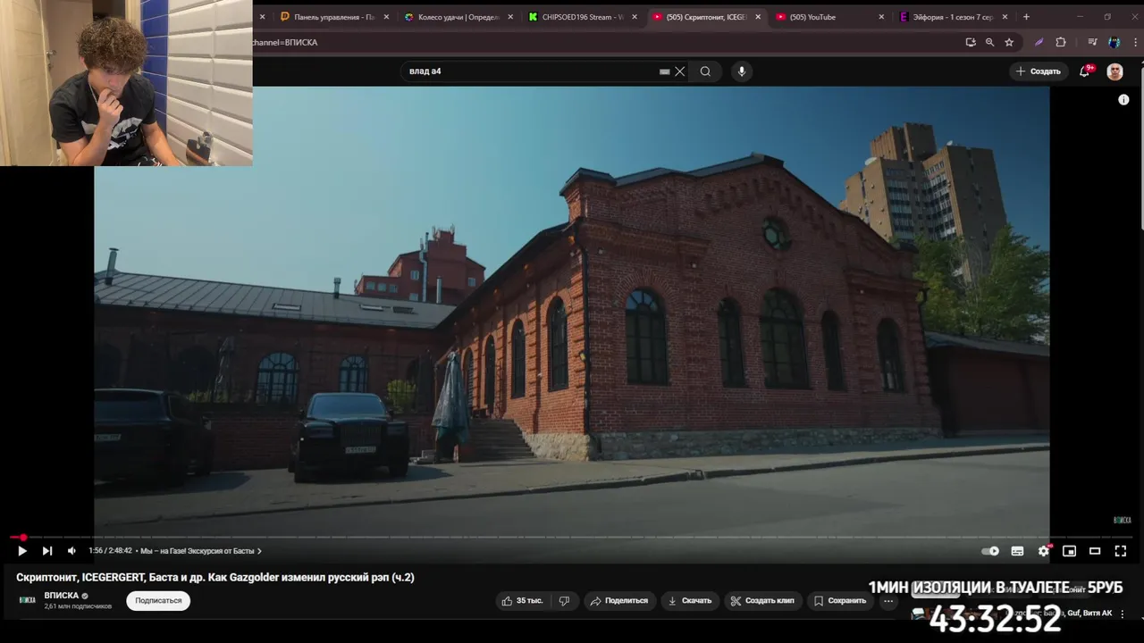The image size is (1144, 643).
Task: Open the ВПИСКА channel avatar
Action: (x=28, y=600)
